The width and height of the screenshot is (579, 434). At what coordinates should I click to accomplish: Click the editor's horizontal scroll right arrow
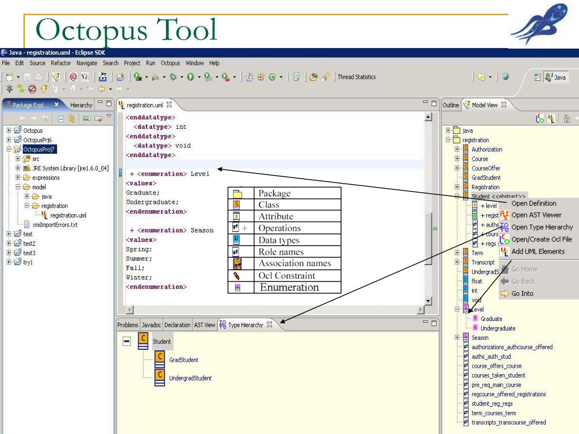(x=421, y=310)
